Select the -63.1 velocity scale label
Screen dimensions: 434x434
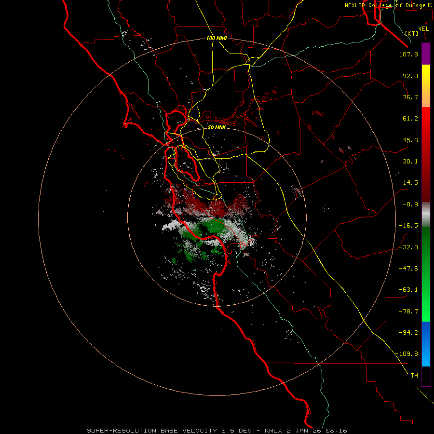pyautogui.click(x=408, y=290)
